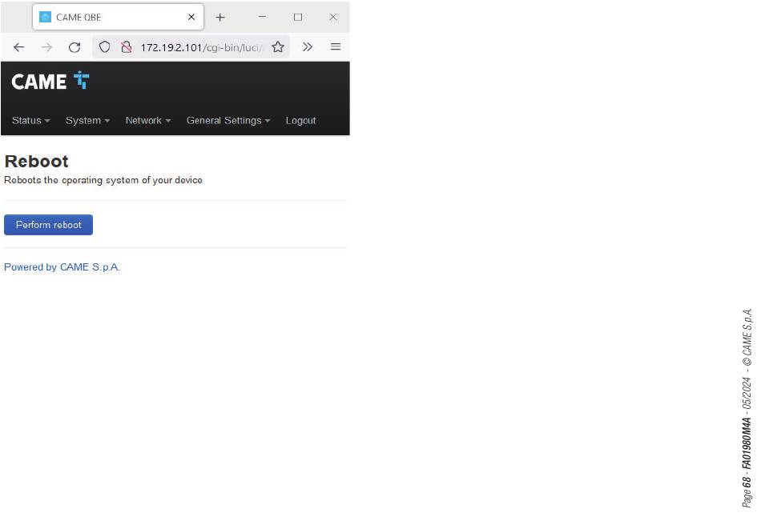The height and width of the screenshot is (521, 761).
Task: Minimize the browser window
Action: click(262, 17)
